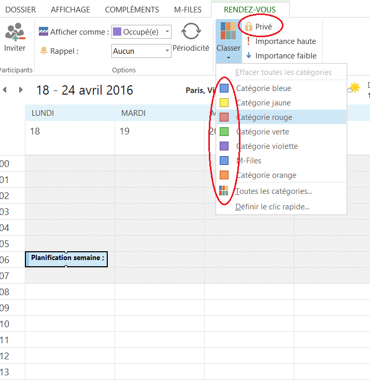Click the Paris weather location label
Screen dimensions: 370x381
tap(200, 90)
